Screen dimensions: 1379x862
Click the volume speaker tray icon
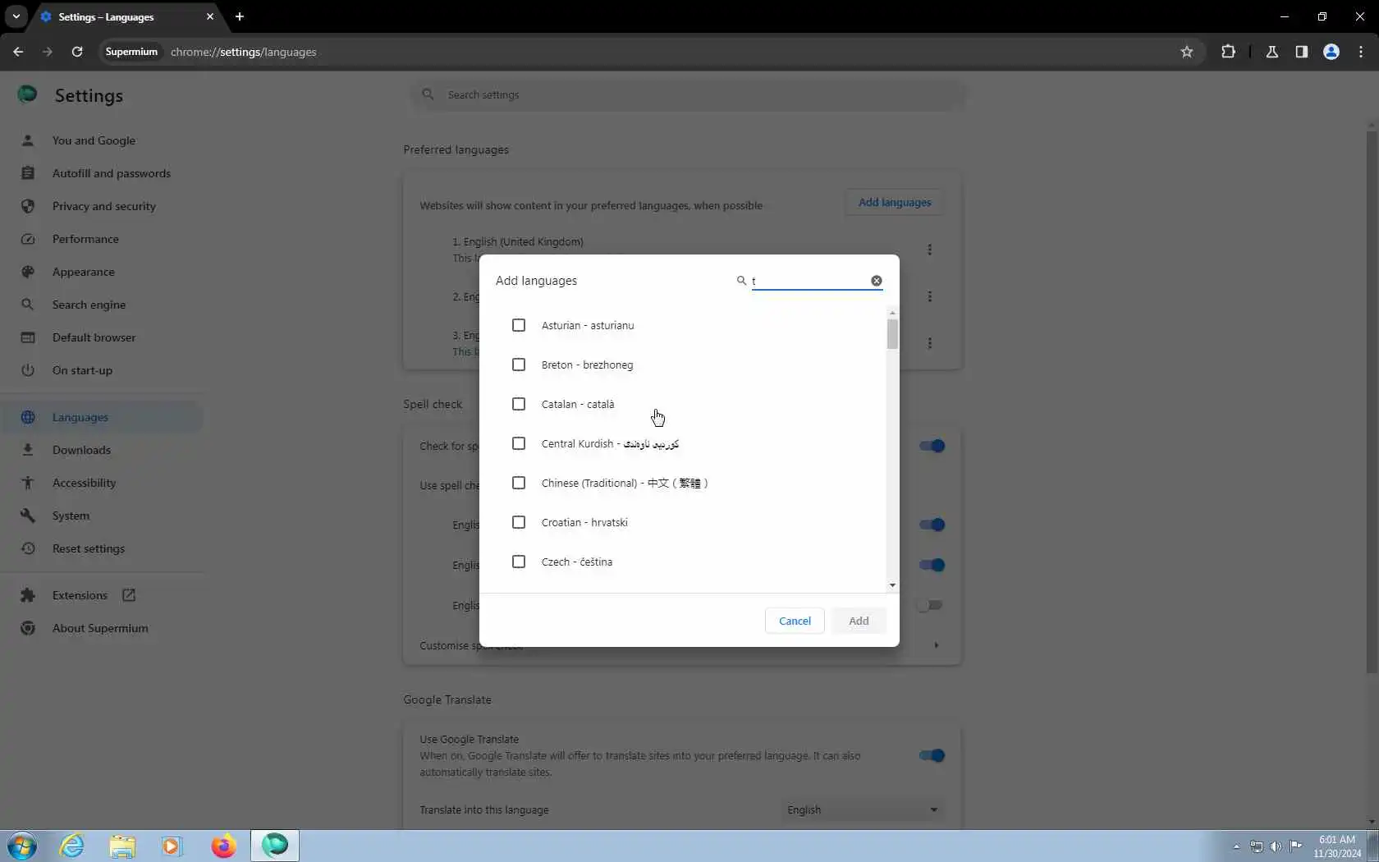click(x=1276, y=846)
